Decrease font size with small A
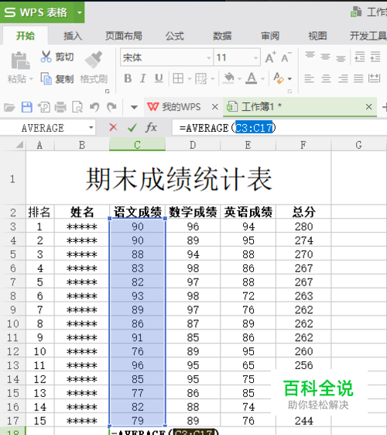 [x=286, y=57]
